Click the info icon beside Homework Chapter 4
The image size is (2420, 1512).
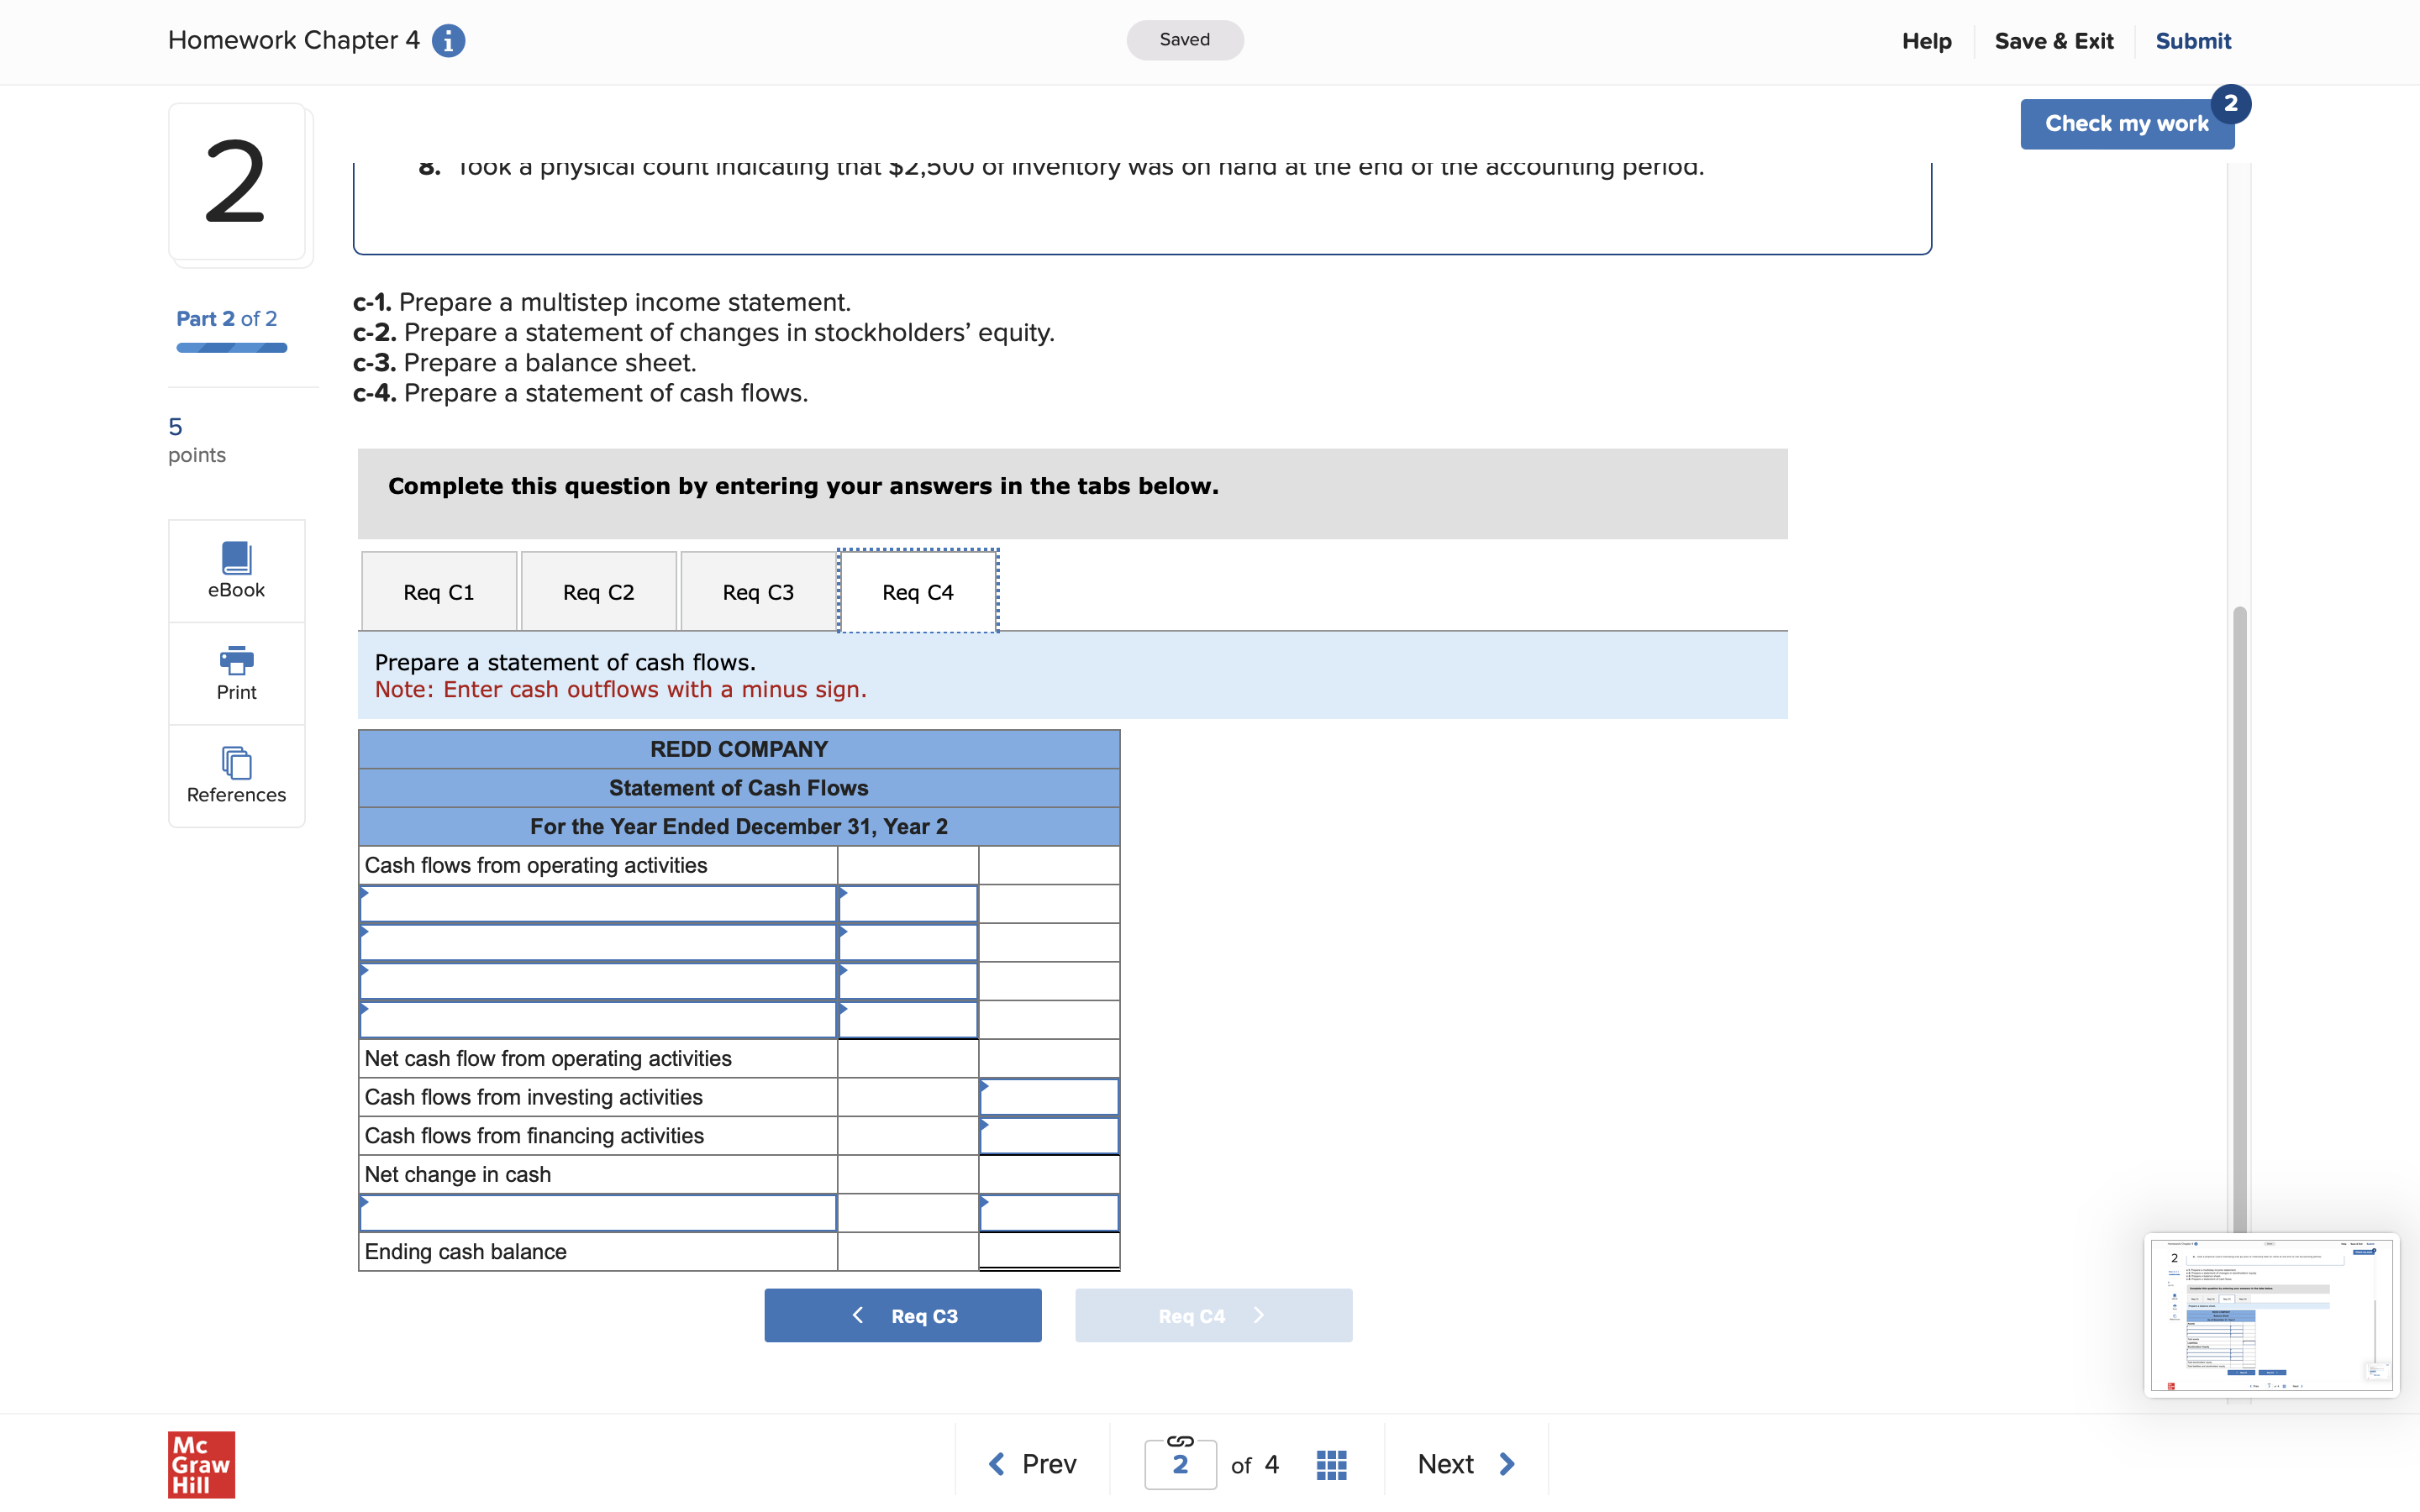point(448,41)
